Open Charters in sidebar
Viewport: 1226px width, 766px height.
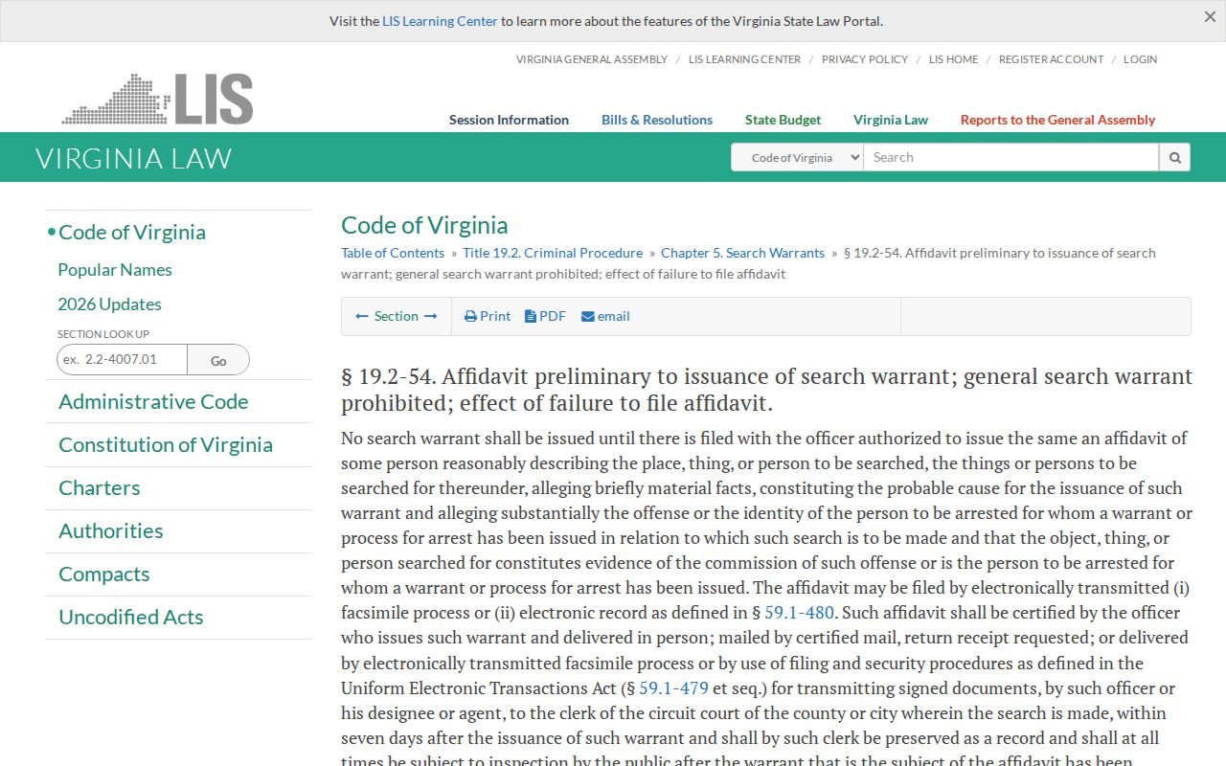[x=100, y=487]
